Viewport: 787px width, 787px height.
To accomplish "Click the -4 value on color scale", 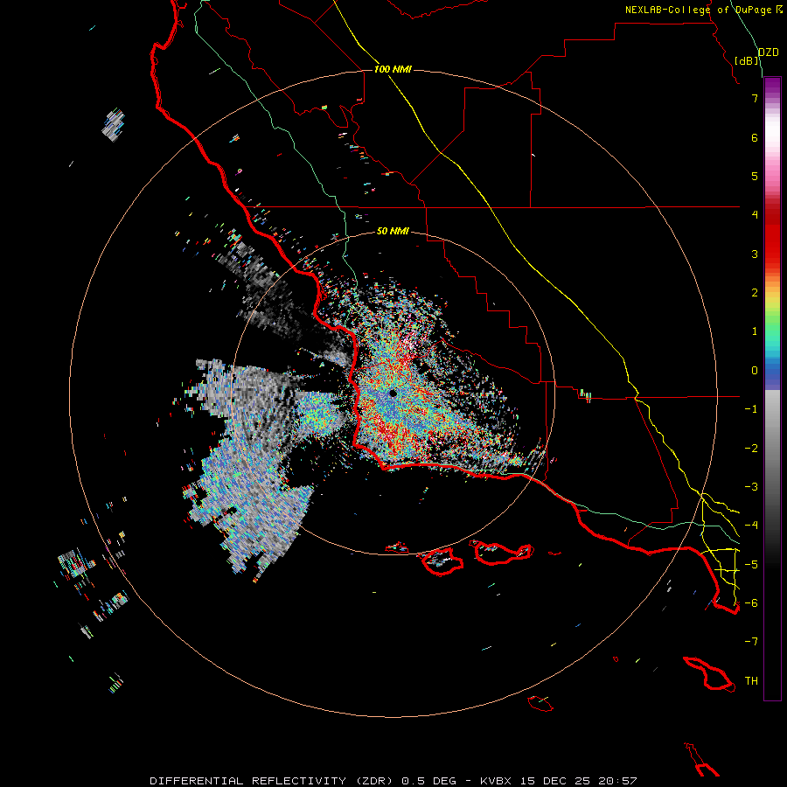I will click(x=751, y=525).
